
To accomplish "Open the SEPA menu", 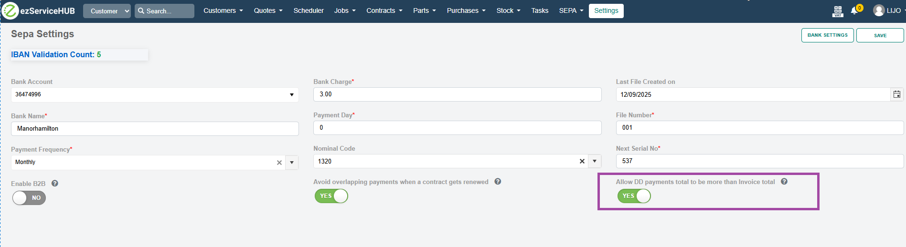I will tap(571, 10).
